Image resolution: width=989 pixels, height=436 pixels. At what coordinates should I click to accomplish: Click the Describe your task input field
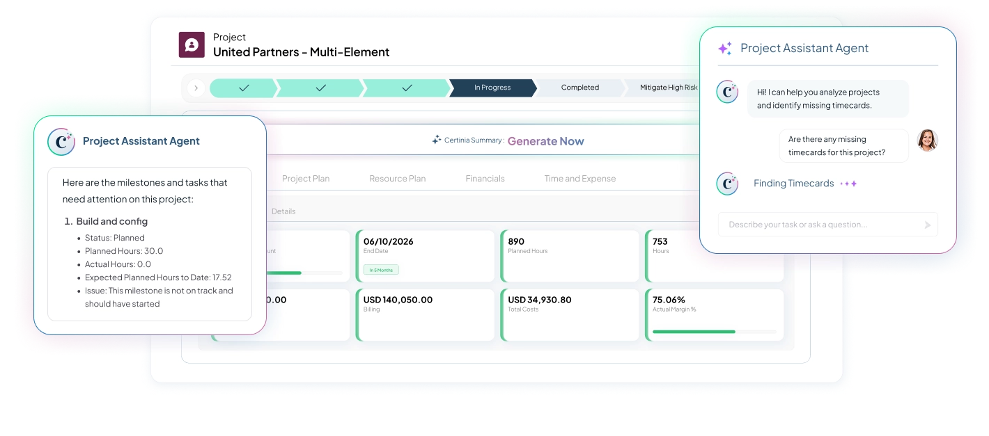[x=818, y=225]
